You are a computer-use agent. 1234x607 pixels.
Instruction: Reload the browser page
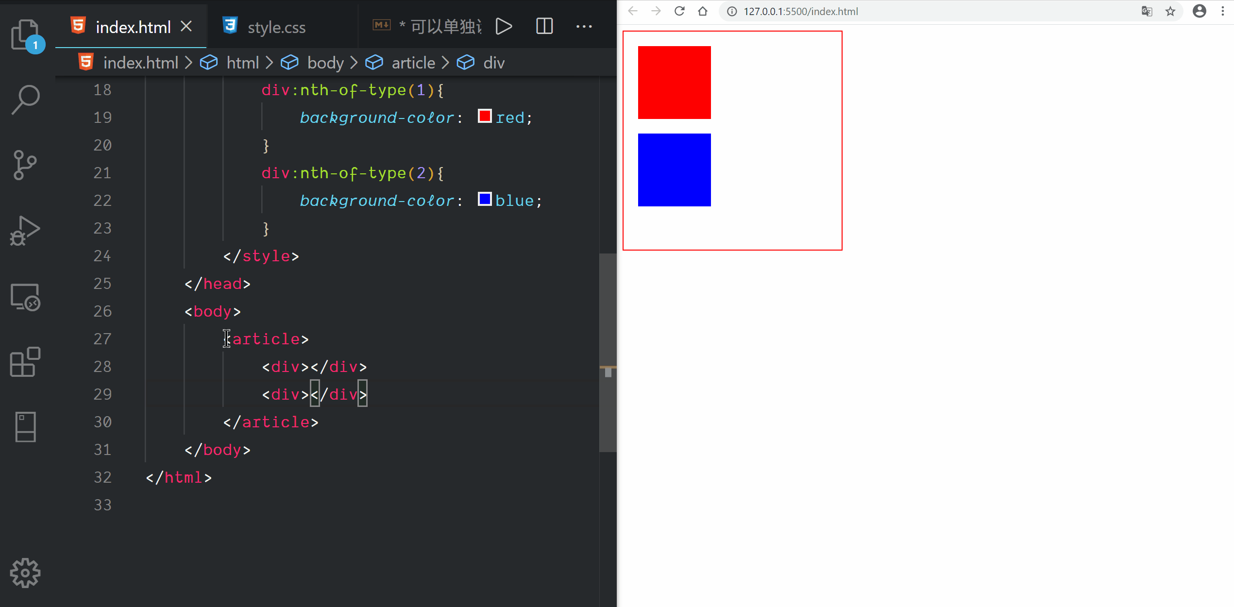coord(679,11)
